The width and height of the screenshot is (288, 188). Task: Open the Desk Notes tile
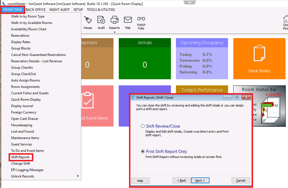click(x=259, y=59)
